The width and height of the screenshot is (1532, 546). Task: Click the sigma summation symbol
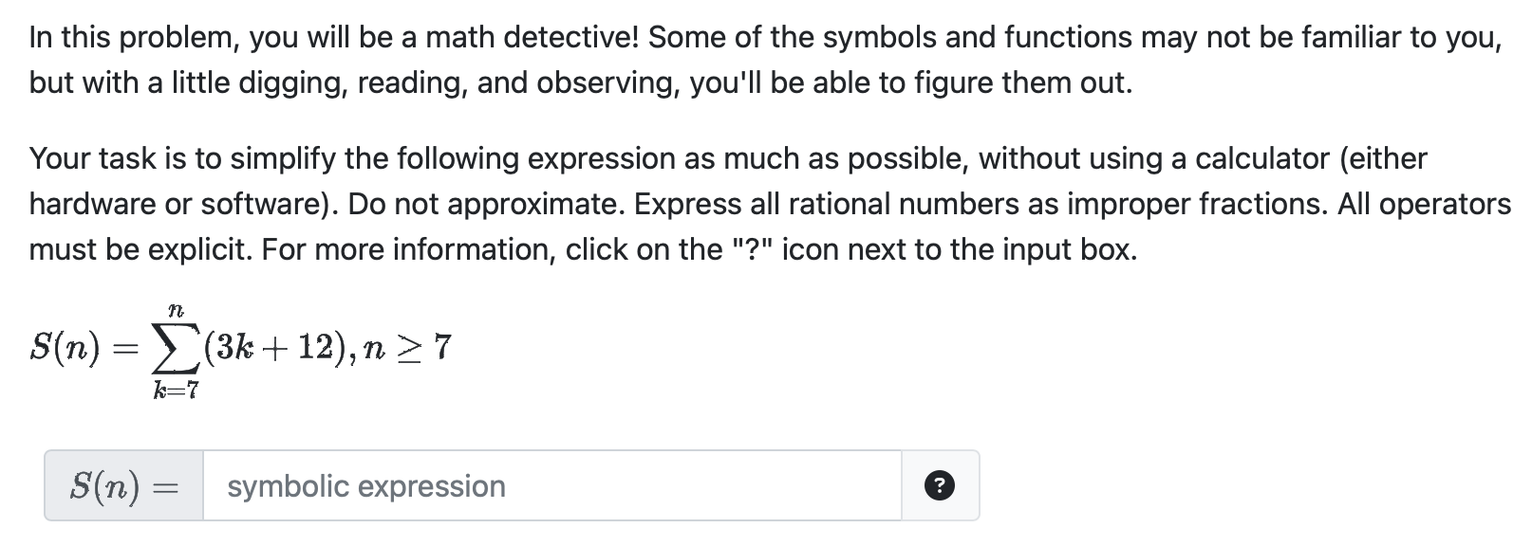(x=175, y=348)
